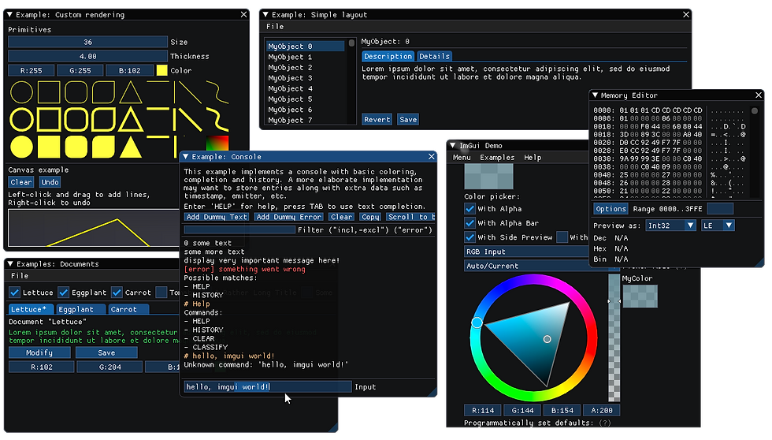This screenshot has height=440, width=772.
Task: Click the Thickness slider showing 4.00
Action: 87,56
